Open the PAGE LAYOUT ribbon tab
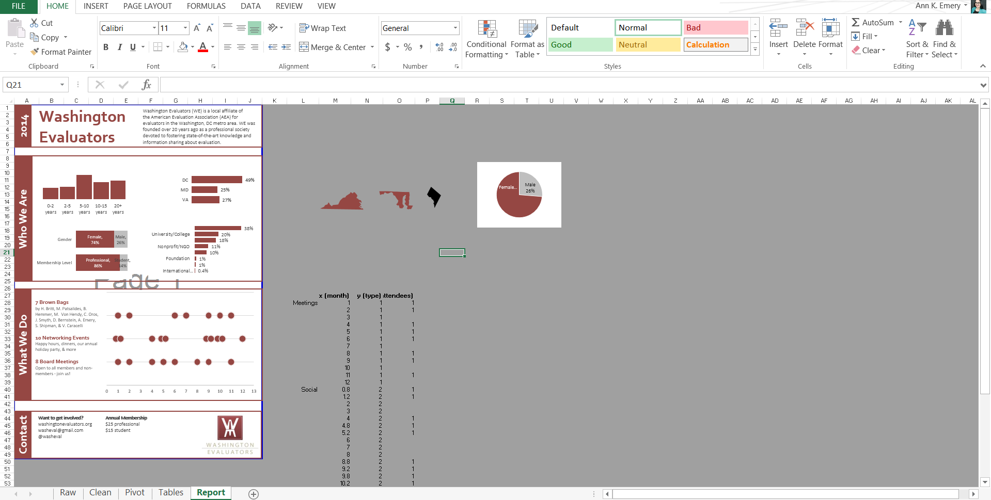Viewport: 991px width, 500px height. (x=147, y=6)
